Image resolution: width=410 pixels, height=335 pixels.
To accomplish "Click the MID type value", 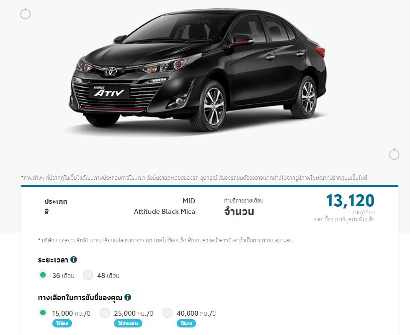I will click(189, 201).
